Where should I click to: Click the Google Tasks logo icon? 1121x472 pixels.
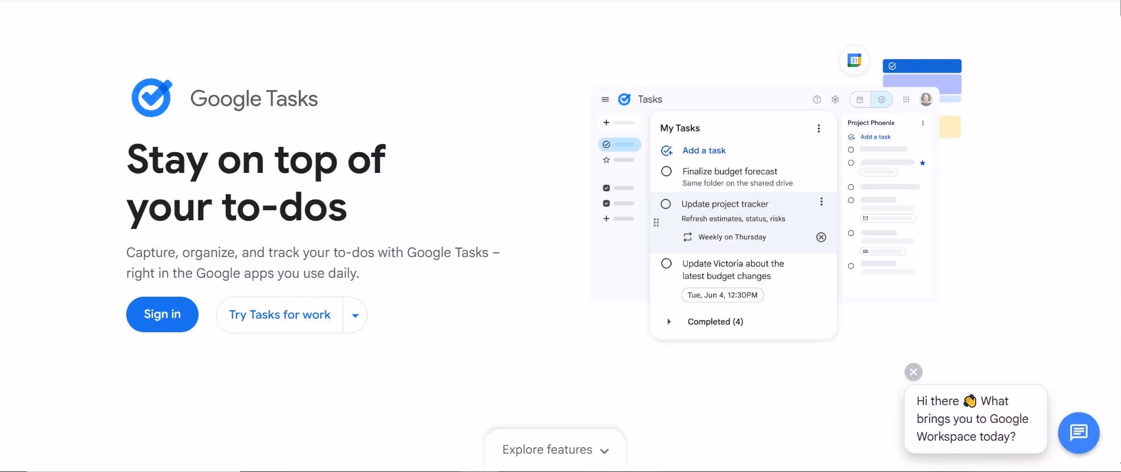pyautogui.click(x=152, y=98)
